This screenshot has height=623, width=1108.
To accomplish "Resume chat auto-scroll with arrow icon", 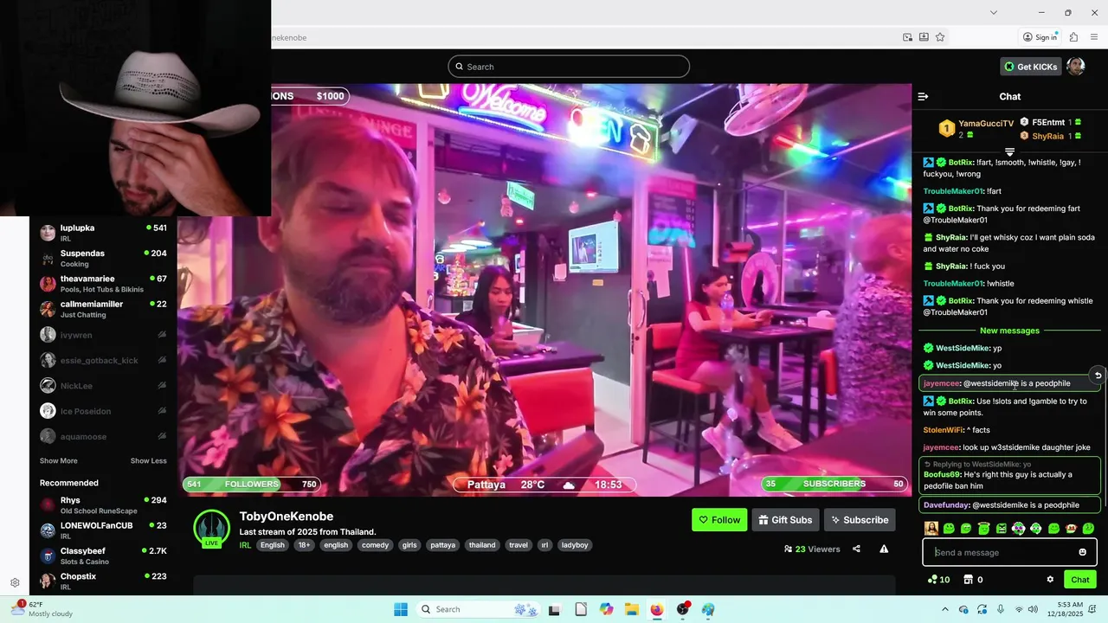I will [1098, 375].
